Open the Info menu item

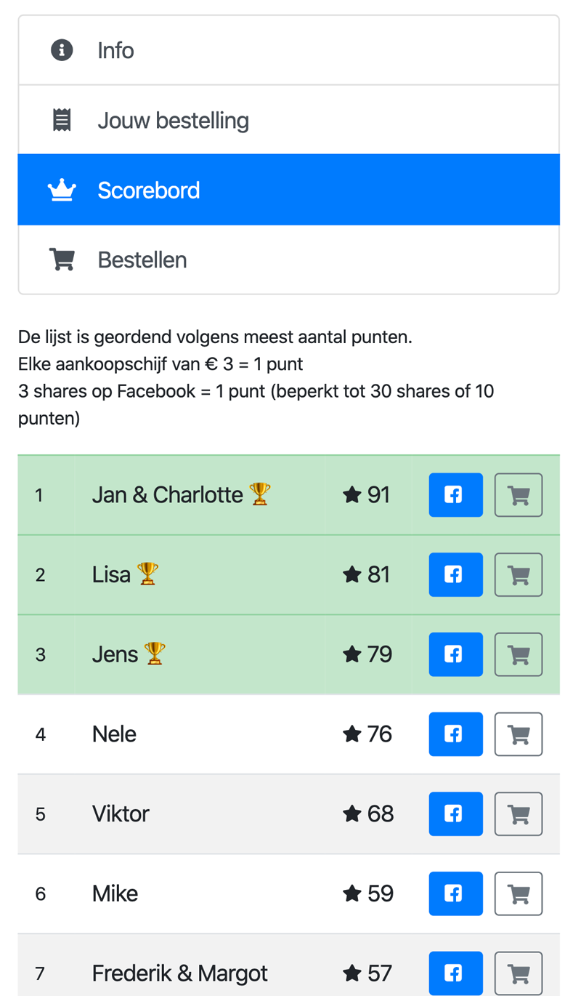click(288, 50)
